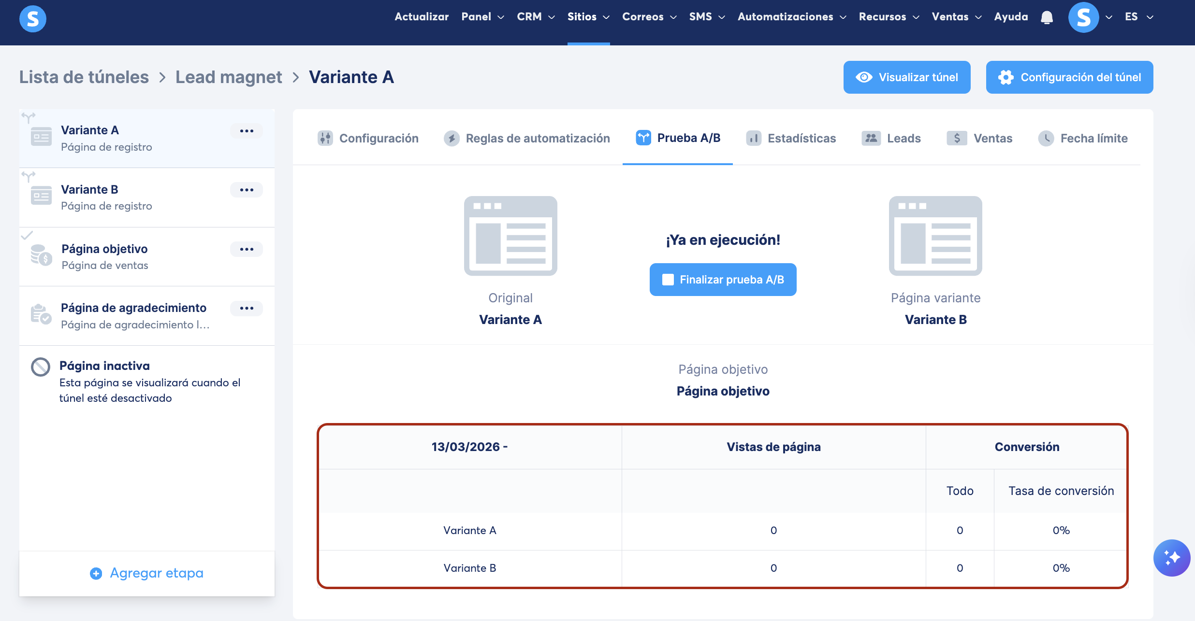Click the Finalizar prueba A/B button
This screenshot has height=621, width=1195.
723,280
